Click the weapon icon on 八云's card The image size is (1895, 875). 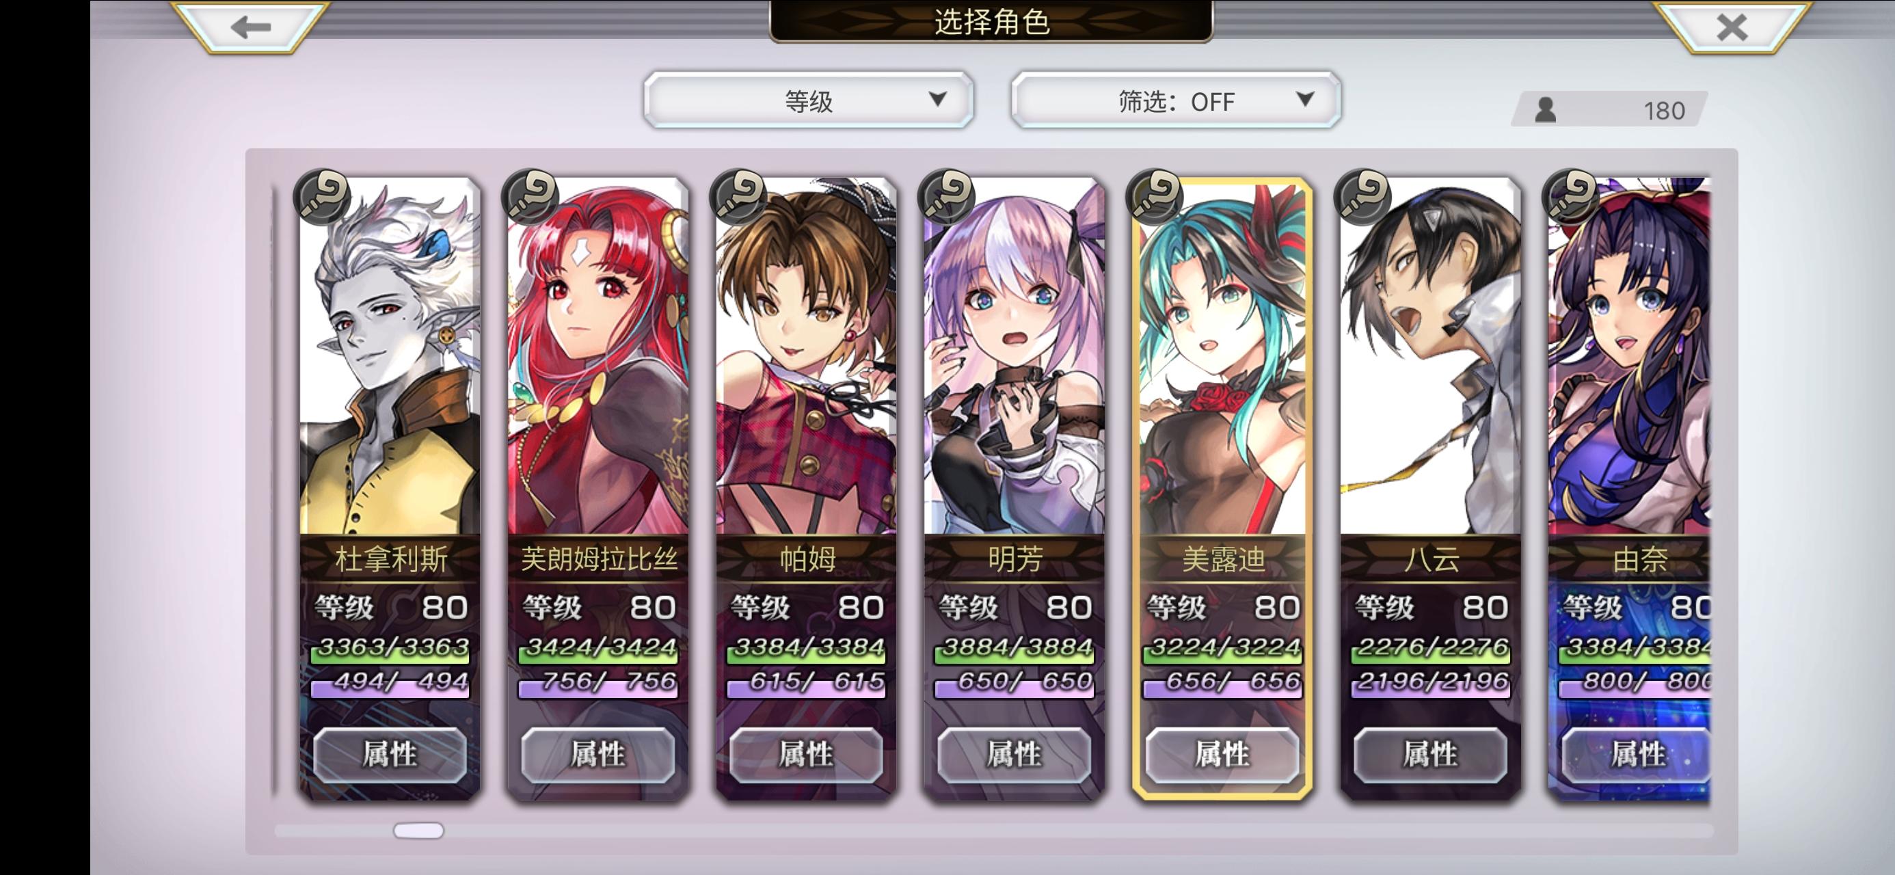1364,196
